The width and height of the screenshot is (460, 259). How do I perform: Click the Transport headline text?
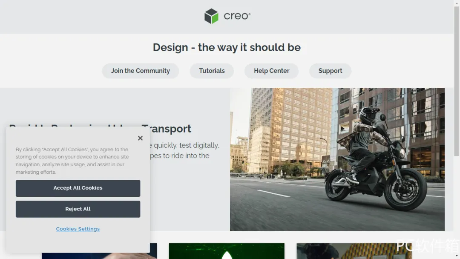[x=167, y=129]
